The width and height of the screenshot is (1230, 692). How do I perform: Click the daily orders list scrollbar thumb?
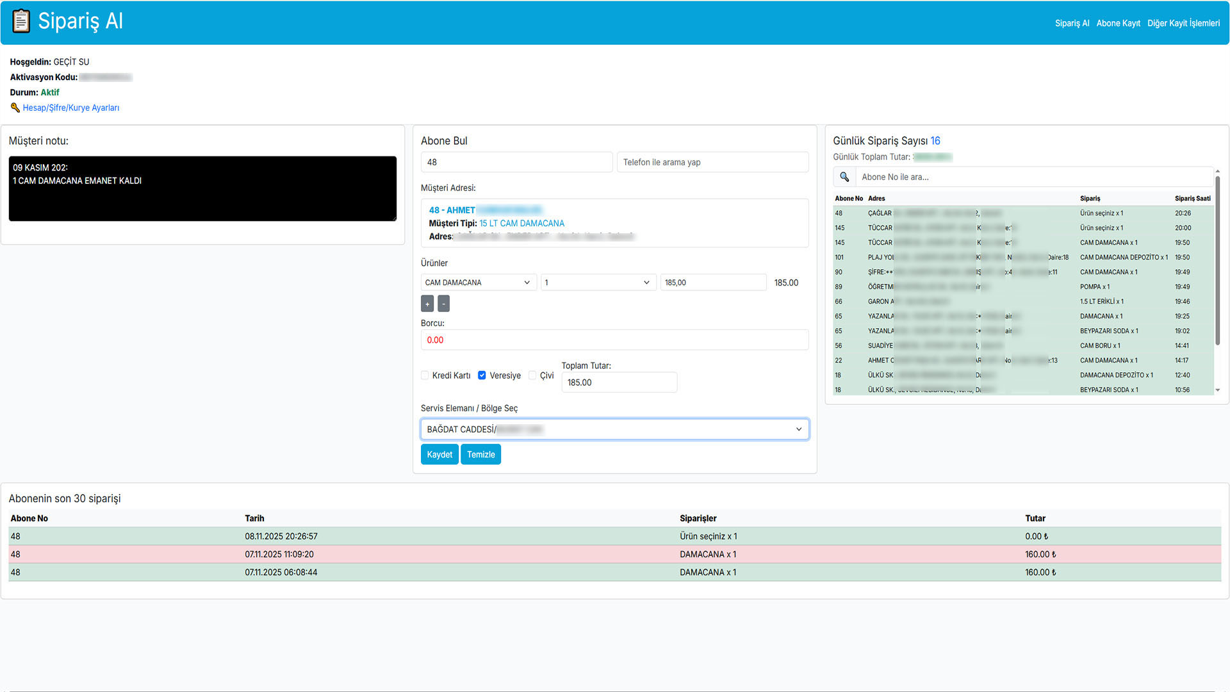[1217, 259]
